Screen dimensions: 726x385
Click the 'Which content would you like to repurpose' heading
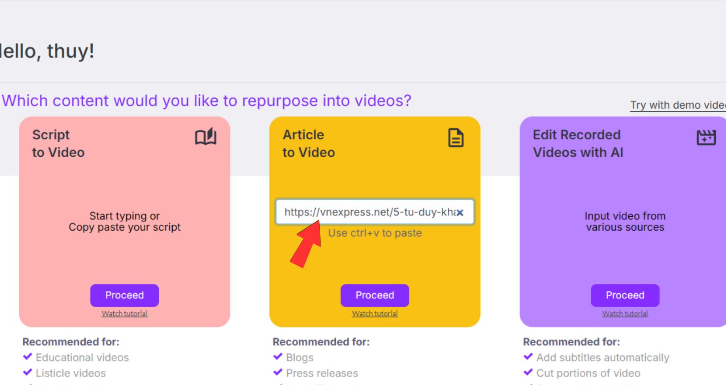pyautogui.click(x=206, y=101)
